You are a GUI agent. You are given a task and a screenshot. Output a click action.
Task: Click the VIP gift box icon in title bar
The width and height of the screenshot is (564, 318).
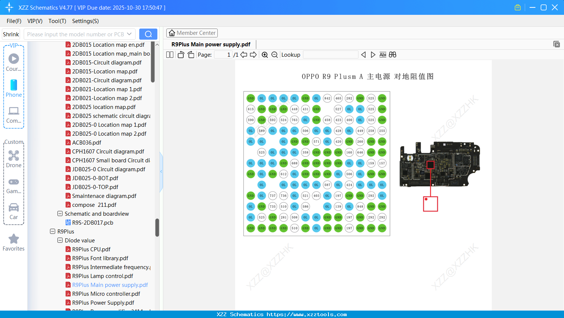[518, 7]
